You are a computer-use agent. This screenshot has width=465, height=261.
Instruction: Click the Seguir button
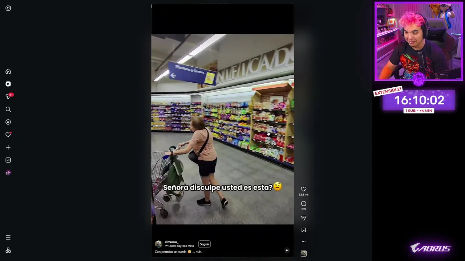pyautogui.click(x=205, y=244)
